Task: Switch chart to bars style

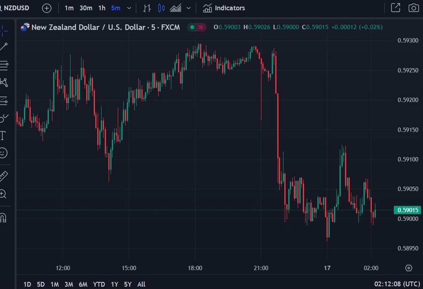Action: (x=147, y=8)
